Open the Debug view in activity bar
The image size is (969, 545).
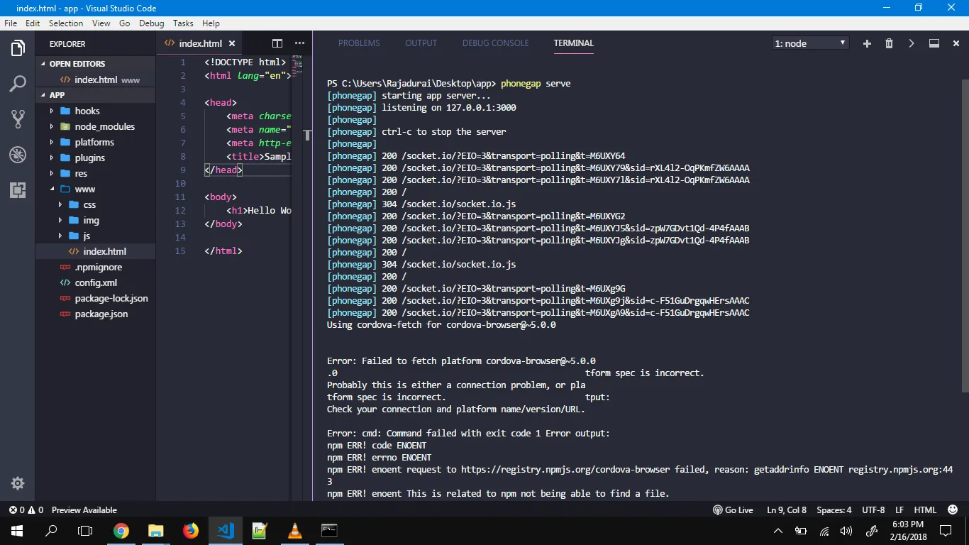point(18,155)
